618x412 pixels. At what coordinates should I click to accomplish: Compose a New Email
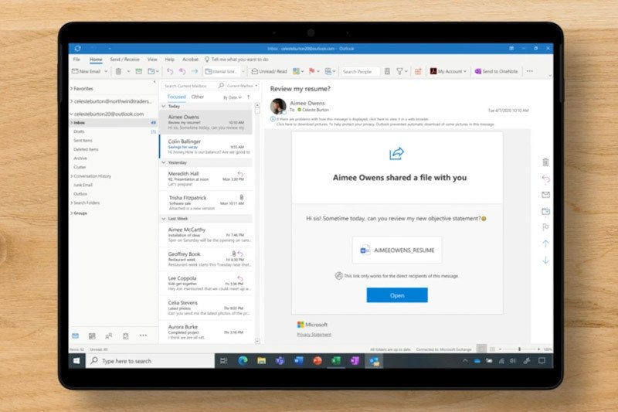pyautogui.click(x=87, y=71)
